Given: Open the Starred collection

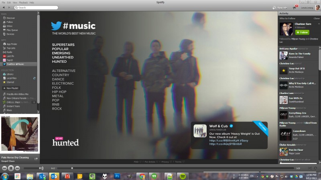Looking at the screenshot, I should 10,82.
